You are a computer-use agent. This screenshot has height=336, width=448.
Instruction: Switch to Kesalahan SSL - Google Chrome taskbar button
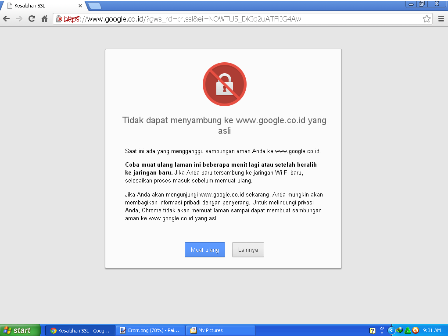coord(80,331)
